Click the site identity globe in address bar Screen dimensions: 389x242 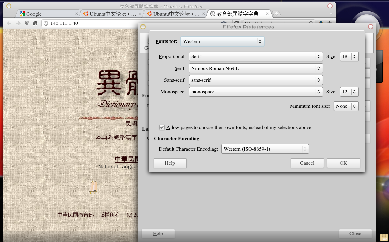[46, 23]
